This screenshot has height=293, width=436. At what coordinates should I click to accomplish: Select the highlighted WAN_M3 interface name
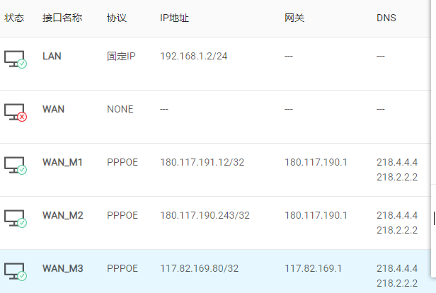(62, 268)
